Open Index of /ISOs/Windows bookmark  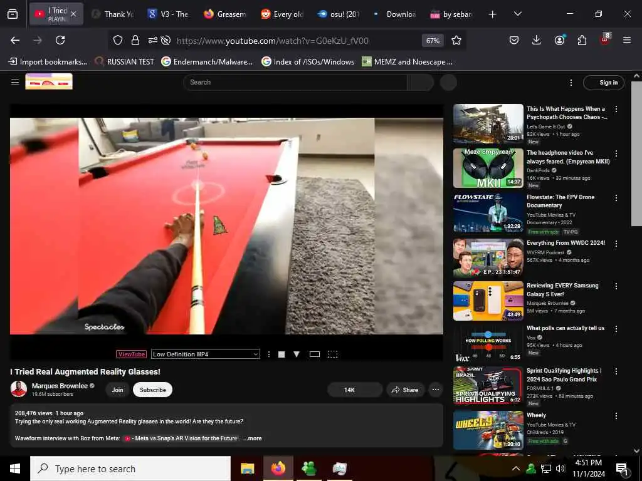308,62
